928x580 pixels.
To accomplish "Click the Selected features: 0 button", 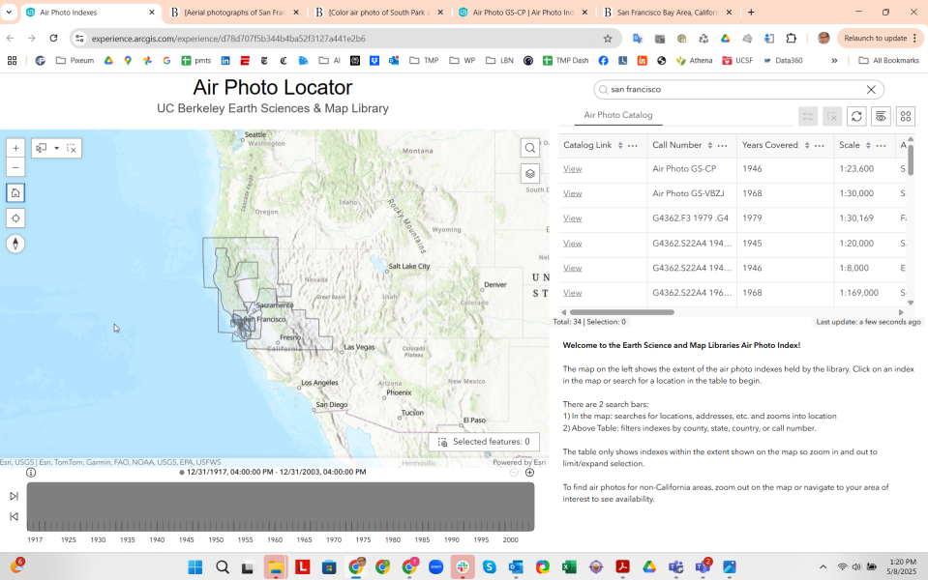I will click(484, 442).
